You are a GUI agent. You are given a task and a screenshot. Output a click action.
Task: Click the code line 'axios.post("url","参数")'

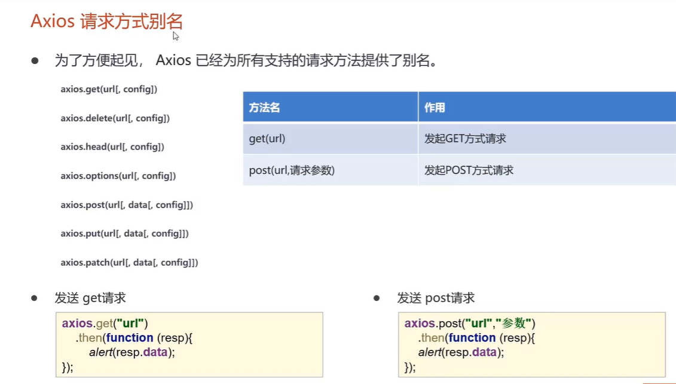pyautogui.click(x=470, y=324)
